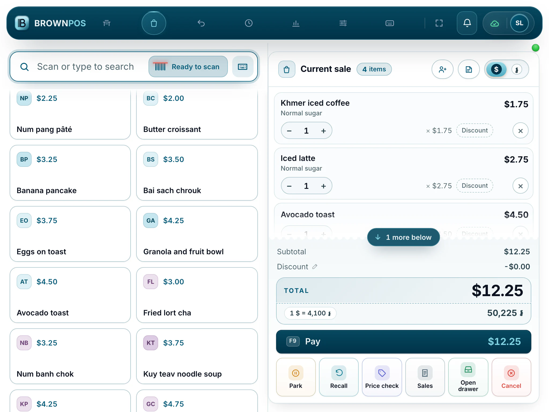Open the cash drawer
The width and height of the screenshot is (549, 412).
pos(468,377)
